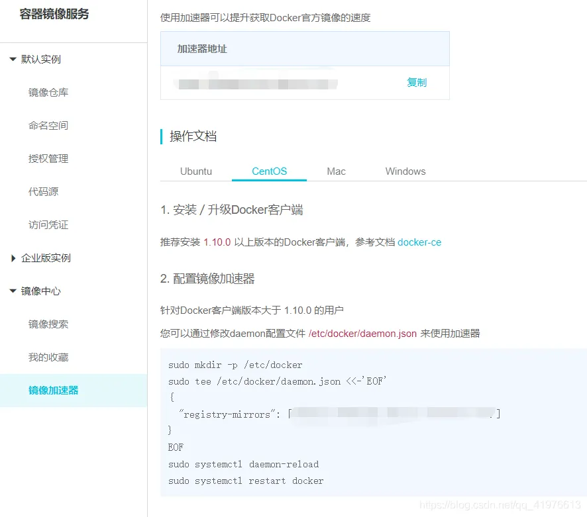The height and width of the screenshot is (517, 587).
Task: Open 代码源 from the sidebar
Action: click(44, 191)
